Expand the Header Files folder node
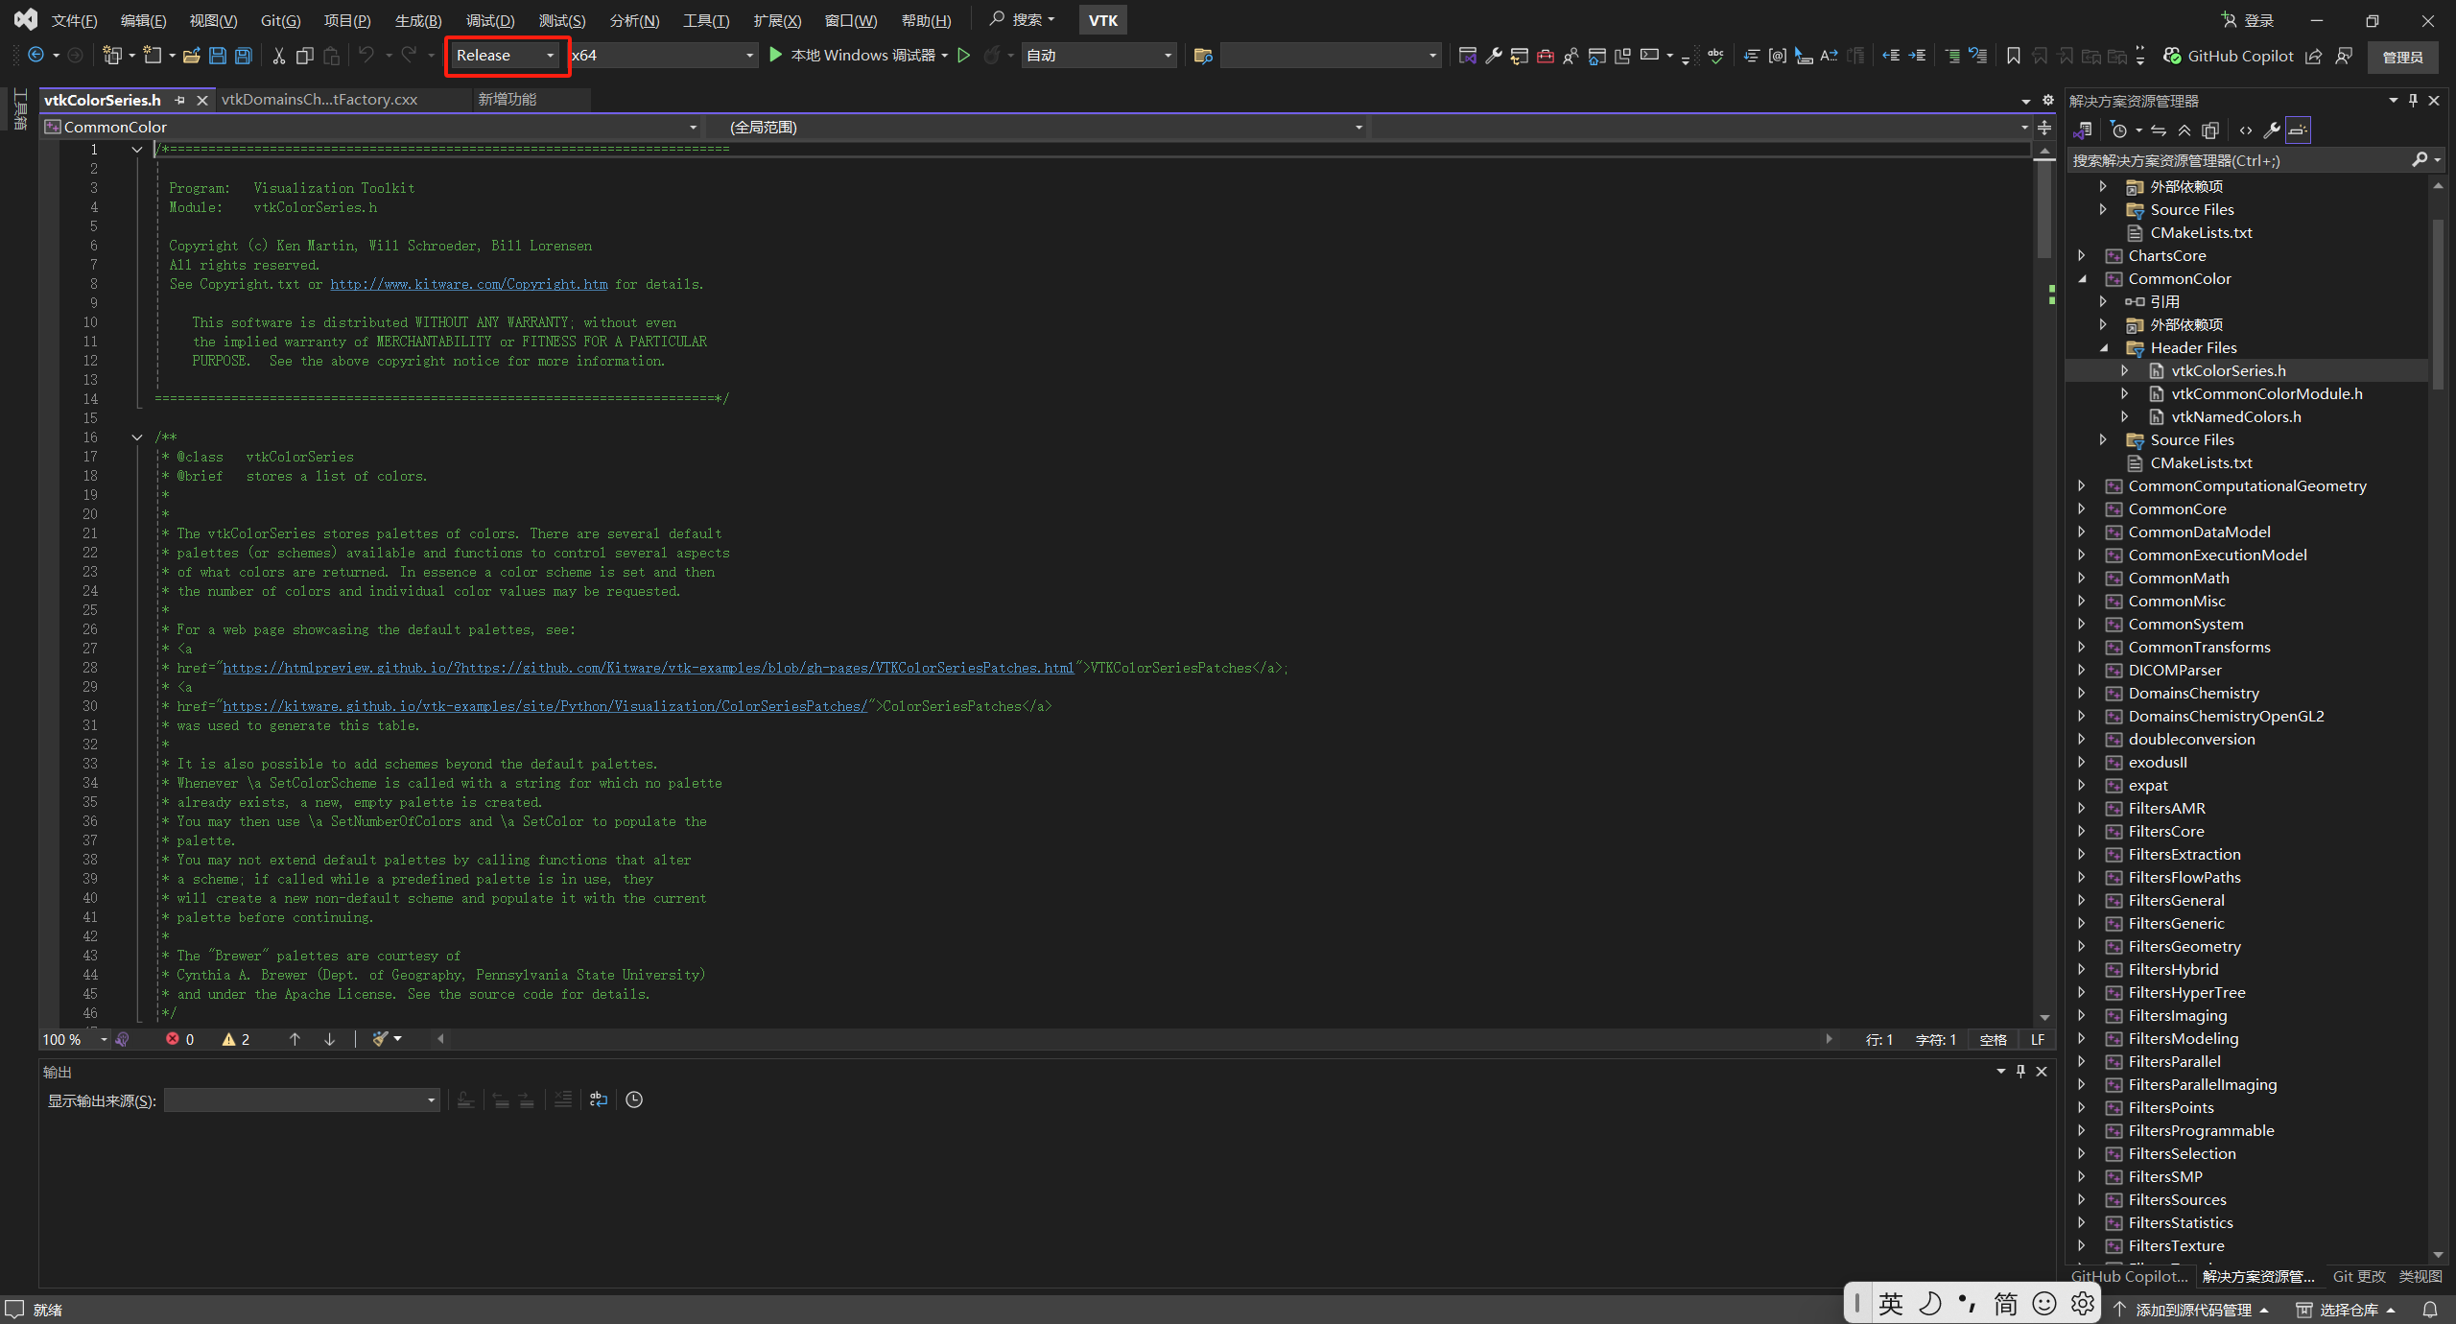 click(x=2104, y=347)
